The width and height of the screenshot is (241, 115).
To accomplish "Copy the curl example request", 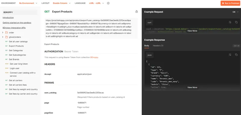I will click(x=236, y=22).
